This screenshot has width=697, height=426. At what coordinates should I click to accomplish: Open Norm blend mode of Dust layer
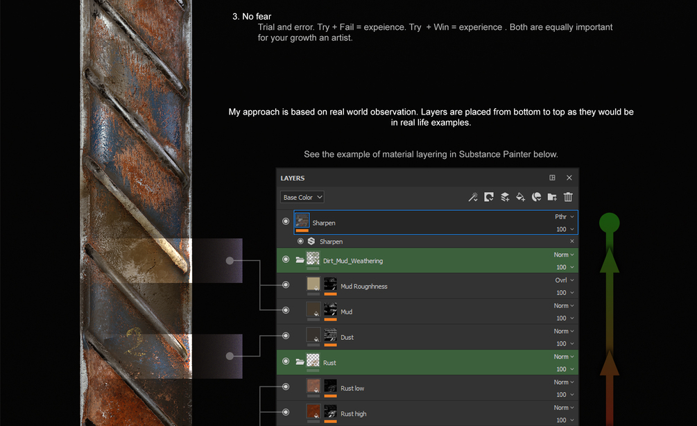564,331
